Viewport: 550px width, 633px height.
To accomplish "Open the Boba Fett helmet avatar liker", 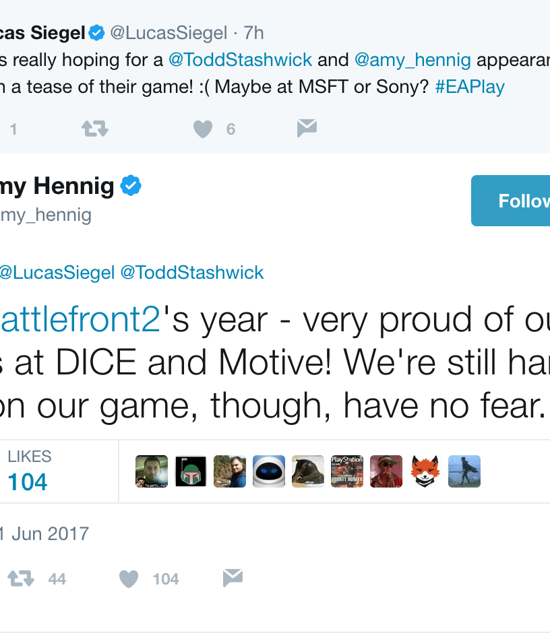I will pyautogui.click(x=191, y=471).
